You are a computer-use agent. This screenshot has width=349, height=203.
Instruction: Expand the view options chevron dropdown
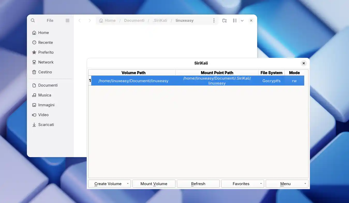[x=242, y=20]
